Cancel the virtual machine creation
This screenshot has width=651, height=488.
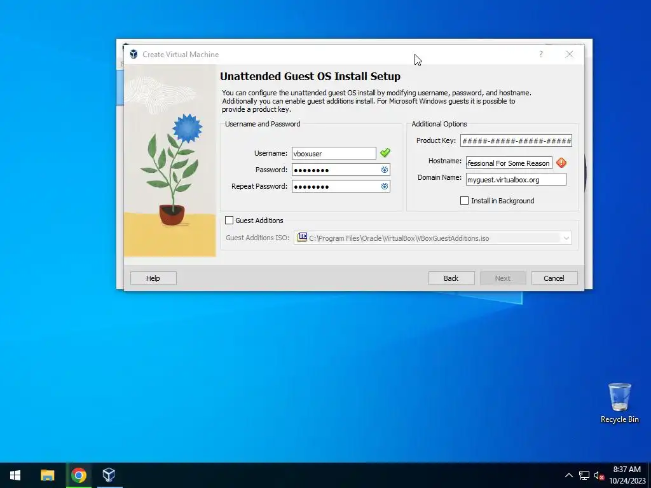[x=554, y=278]
